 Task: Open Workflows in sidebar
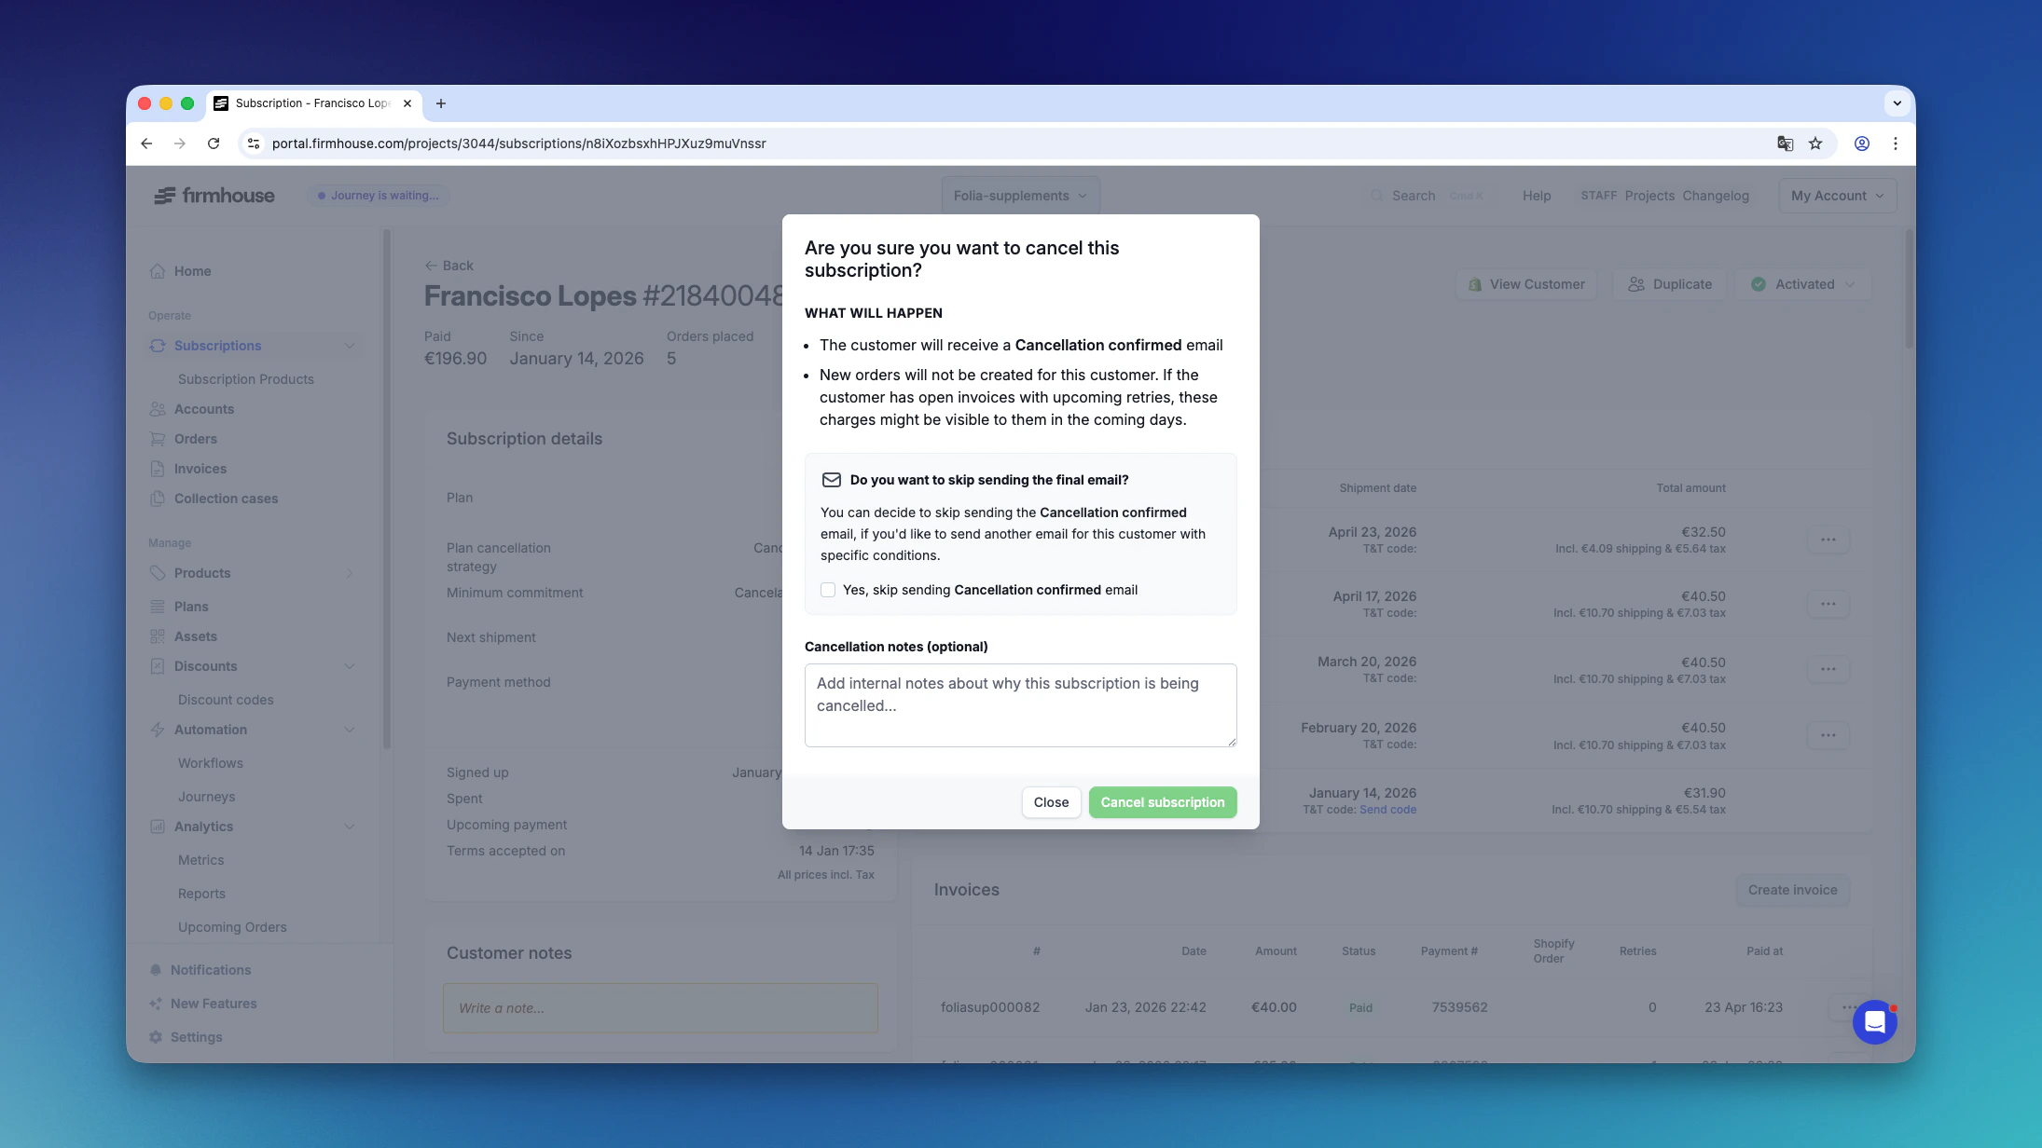[211, 763]
